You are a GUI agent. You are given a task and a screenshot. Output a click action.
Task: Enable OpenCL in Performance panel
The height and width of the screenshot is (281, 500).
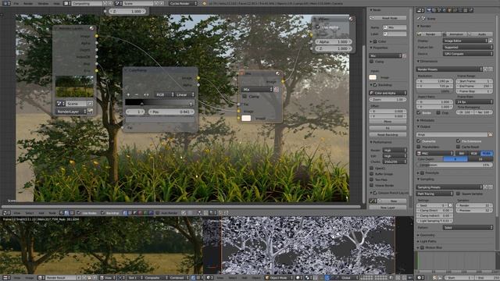[x=372, y=168]
